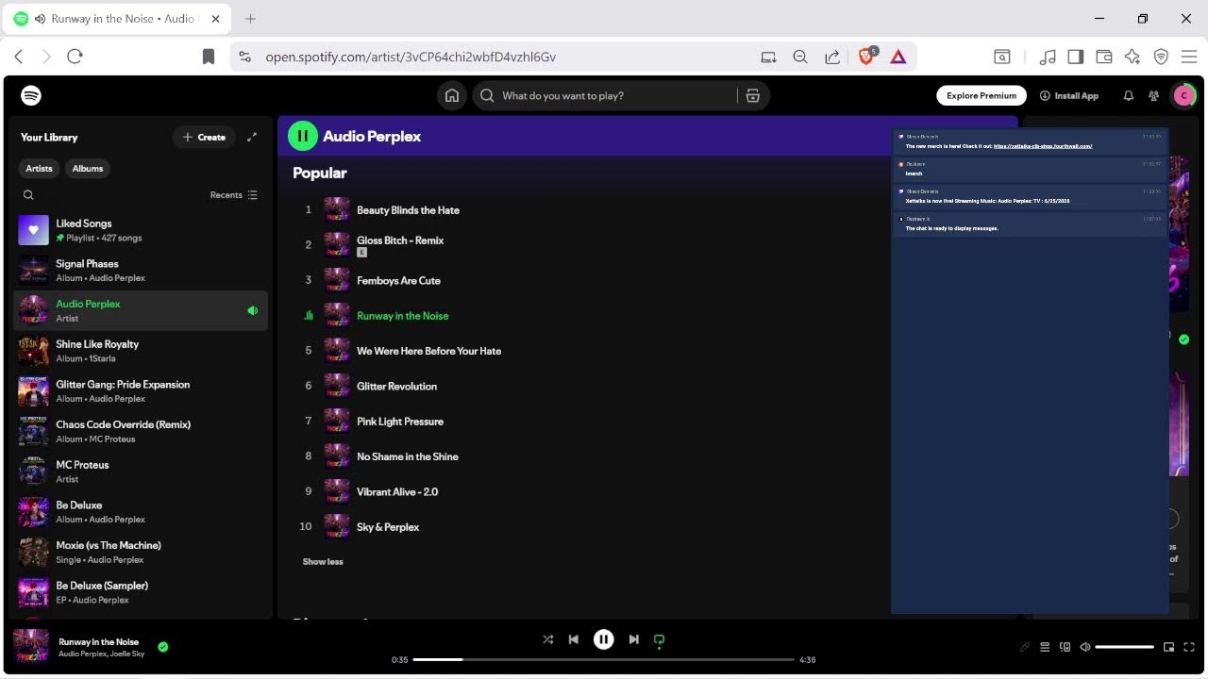Open the user profile avatar C
The image size is (1208, 679).
tap(1183, 95)
